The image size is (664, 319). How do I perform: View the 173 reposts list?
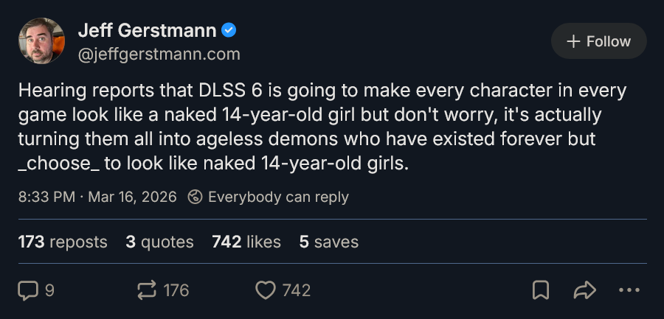tap(63, 242)
